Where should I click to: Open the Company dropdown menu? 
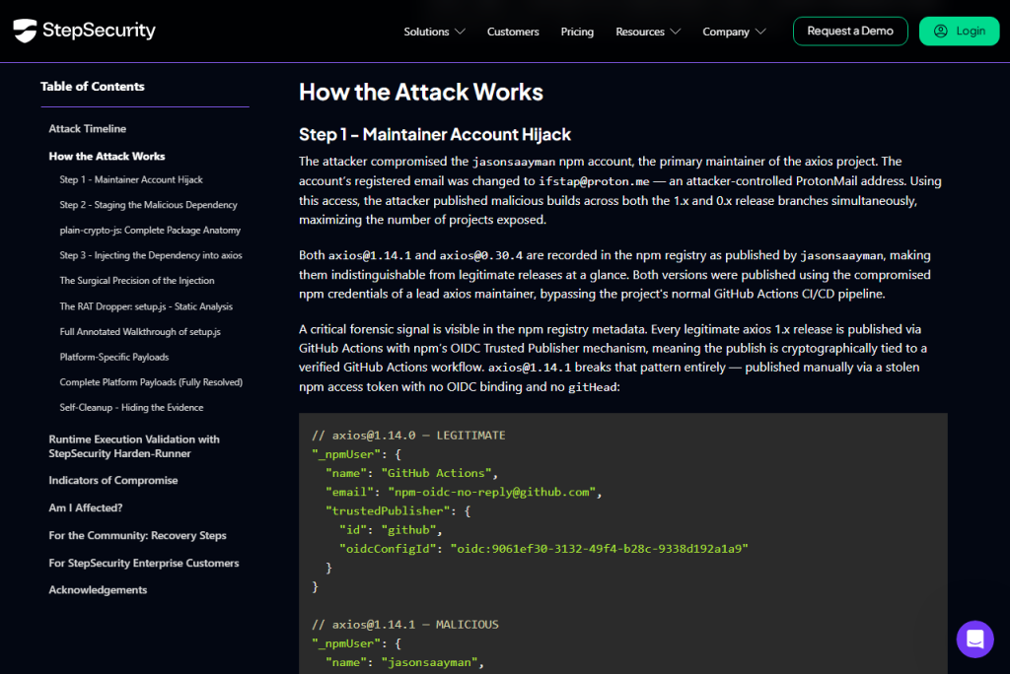tap(734, 32)
